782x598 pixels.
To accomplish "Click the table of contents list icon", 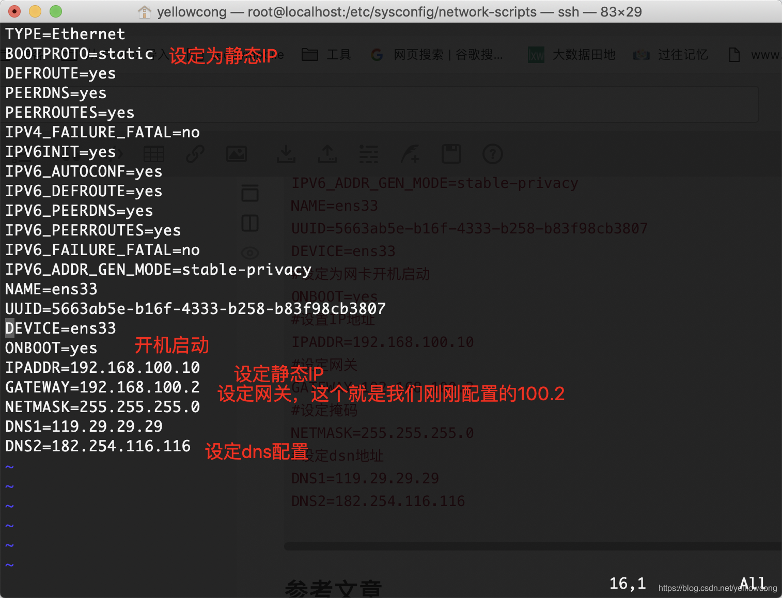I will [x=369, y=154].
